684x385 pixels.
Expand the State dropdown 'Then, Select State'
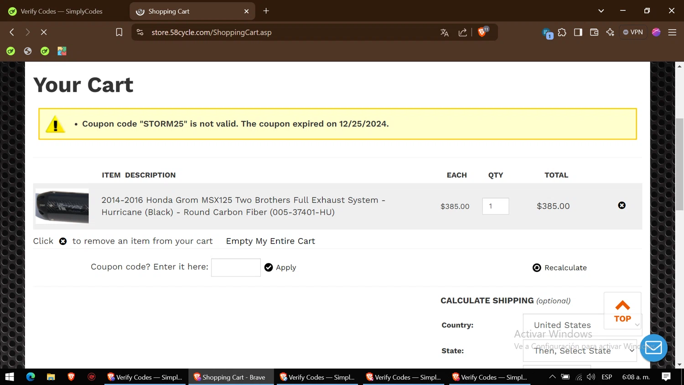pyautogui.click(x=580, y=350)
